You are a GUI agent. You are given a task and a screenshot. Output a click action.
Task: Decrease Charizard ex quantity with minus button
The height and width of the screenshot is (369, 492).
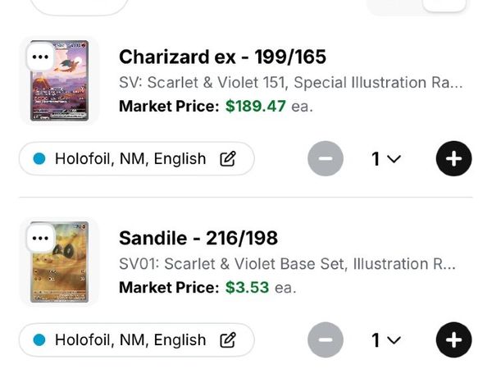pos(326,158)
